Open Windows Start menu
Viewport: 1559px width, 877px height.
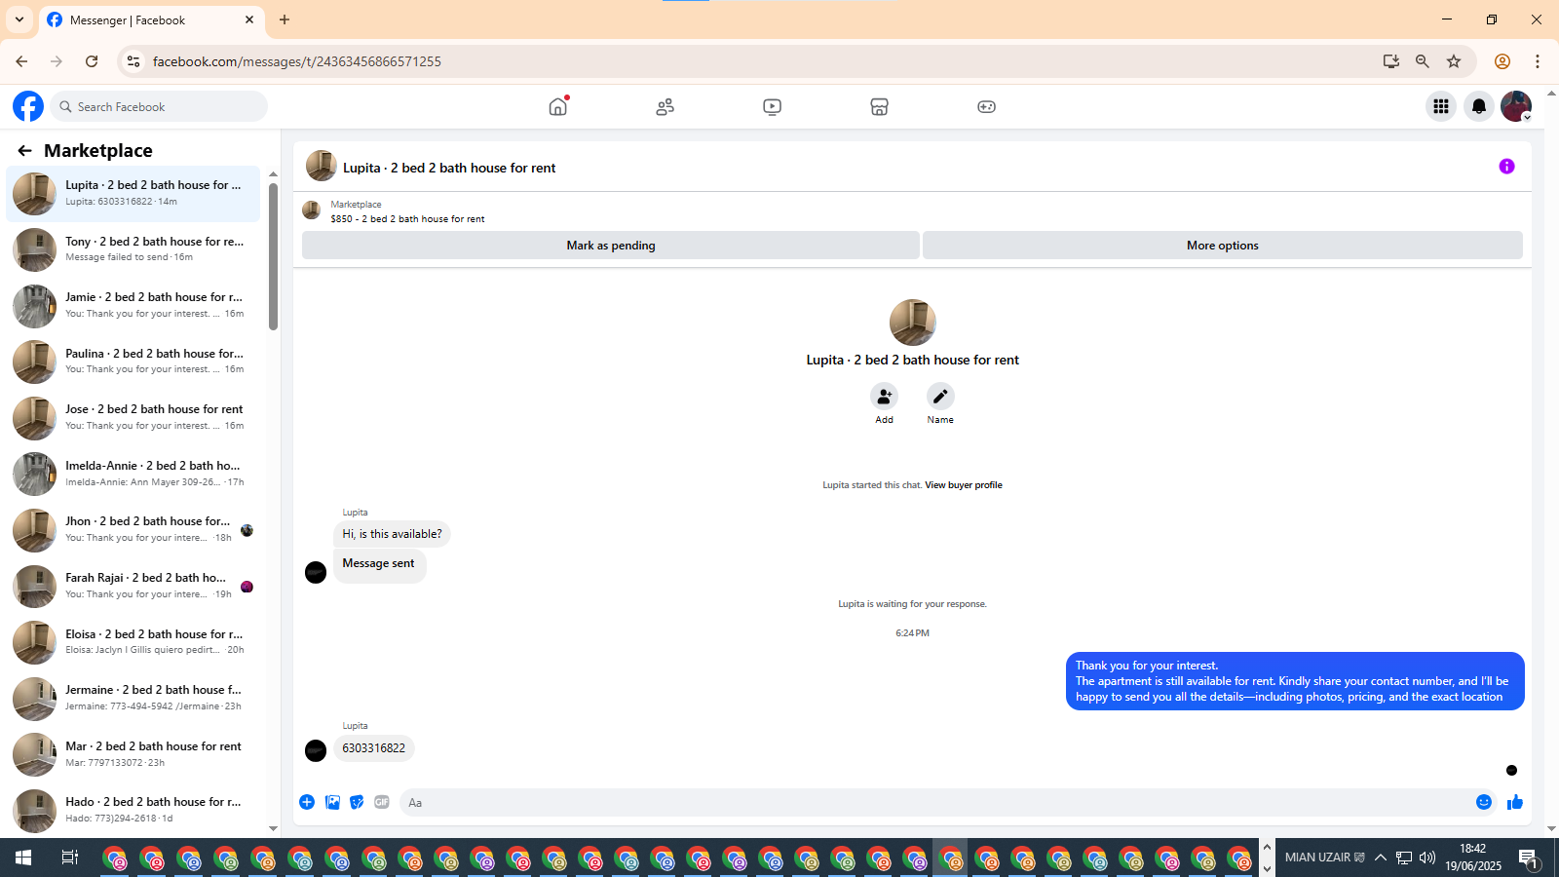[23, 858]
